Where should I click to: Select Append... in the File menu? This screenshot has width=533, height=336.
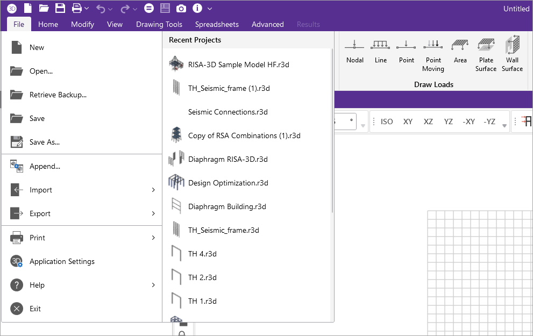(x=82, y=166)
